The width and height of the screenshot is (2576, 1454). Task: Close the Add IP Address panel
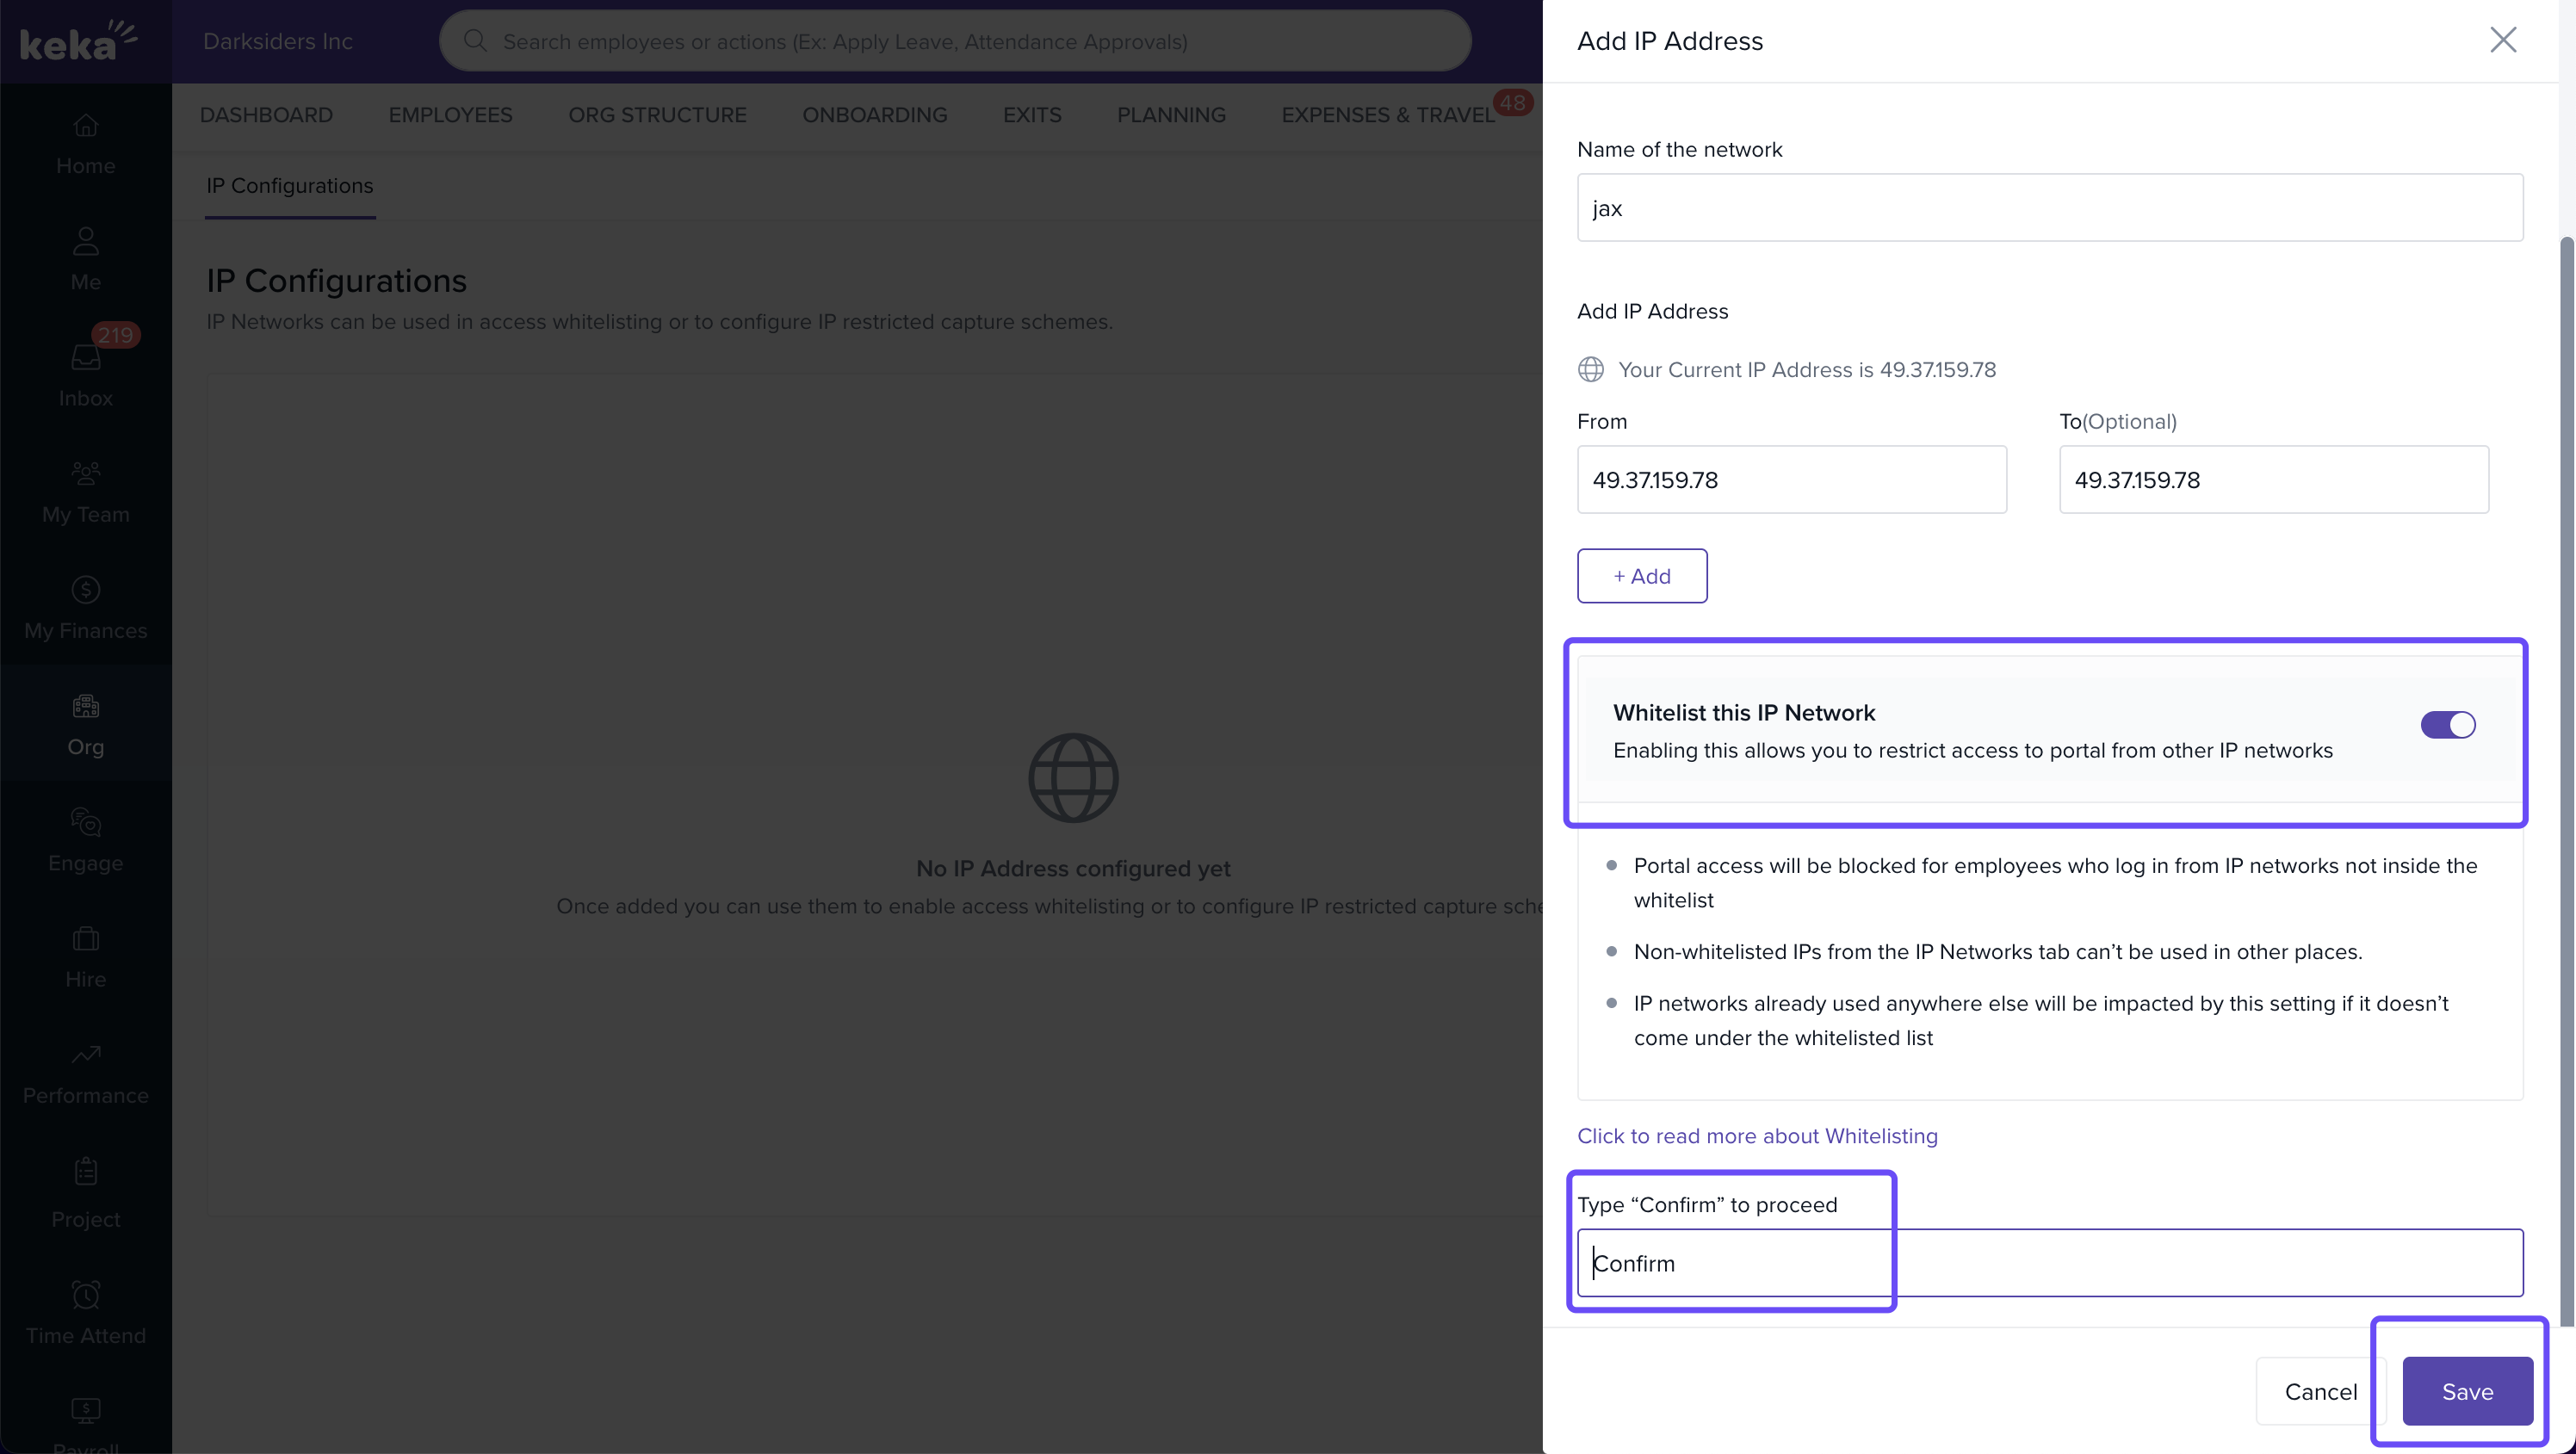pos(2502,40)
